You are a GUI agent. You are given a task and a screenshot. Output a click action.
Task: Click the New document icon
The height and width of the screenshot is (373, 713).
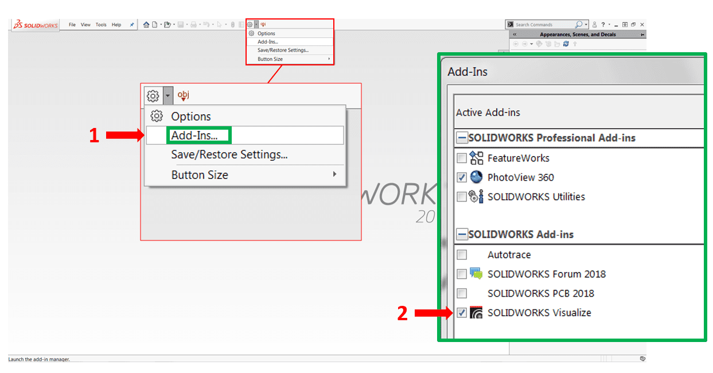[x=154, y=25]
